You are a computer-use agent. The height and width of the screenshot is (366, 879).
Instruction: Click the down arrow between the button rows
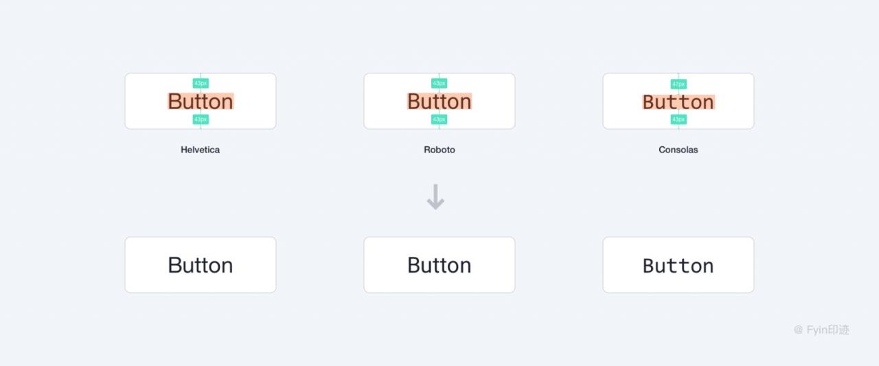[x=435, y=198]
